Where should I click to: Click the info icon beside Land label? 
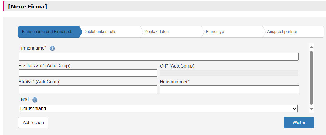coord(35,100)
